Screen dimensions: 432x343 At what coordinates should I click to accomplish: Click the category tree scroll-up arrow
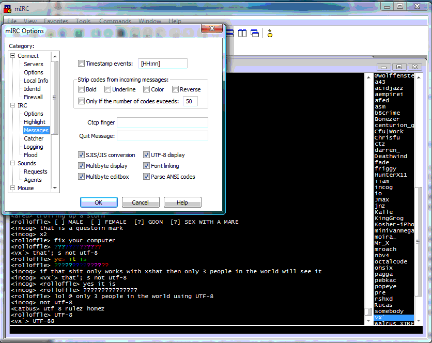(x=55, y=56)
